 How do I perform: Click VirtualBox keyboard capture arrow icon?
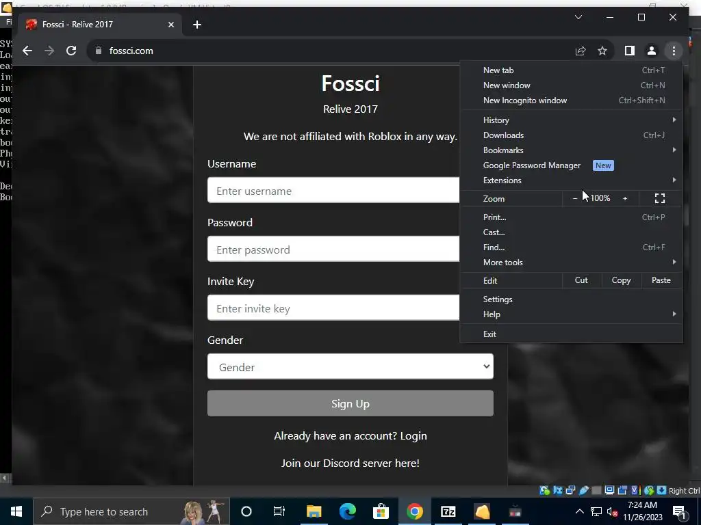coord(662,491)
